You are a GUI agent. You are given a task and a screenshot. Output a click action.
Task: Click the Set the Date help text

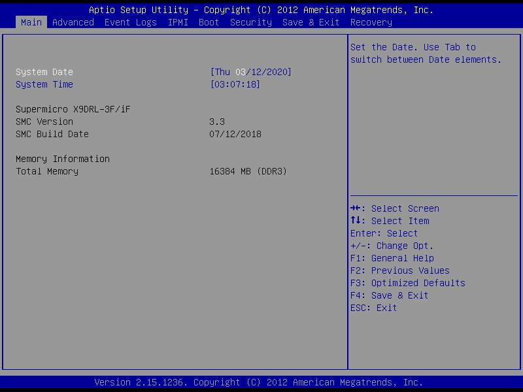coord(426,54)
